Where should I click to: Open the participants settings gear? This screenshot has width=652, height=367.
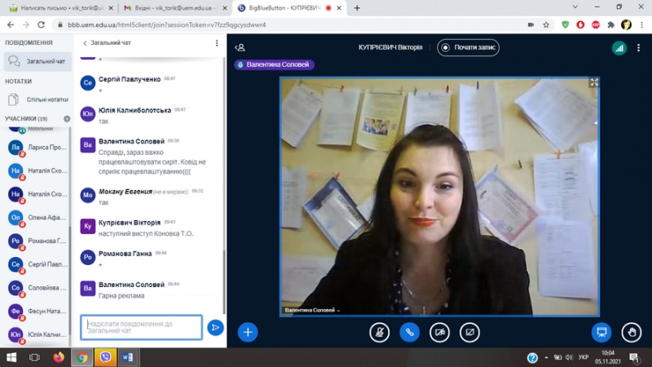tap(67, 118)
